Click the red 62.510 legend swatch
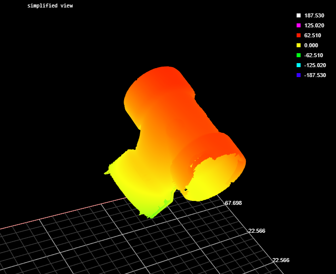336x274 pixels. click(299, 35)
